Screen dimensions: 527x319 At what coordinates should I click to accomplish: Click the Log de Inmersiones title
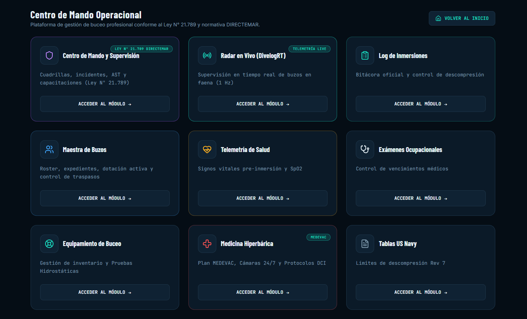coord(403,56)
